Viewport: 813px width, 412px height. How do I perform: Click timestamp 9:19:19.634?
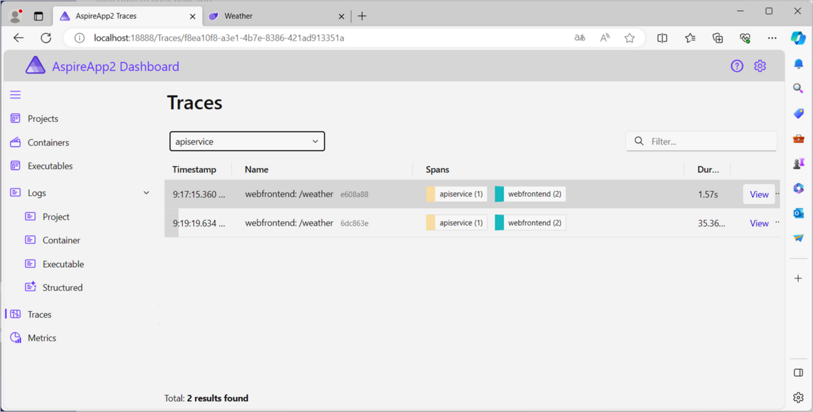199,223
